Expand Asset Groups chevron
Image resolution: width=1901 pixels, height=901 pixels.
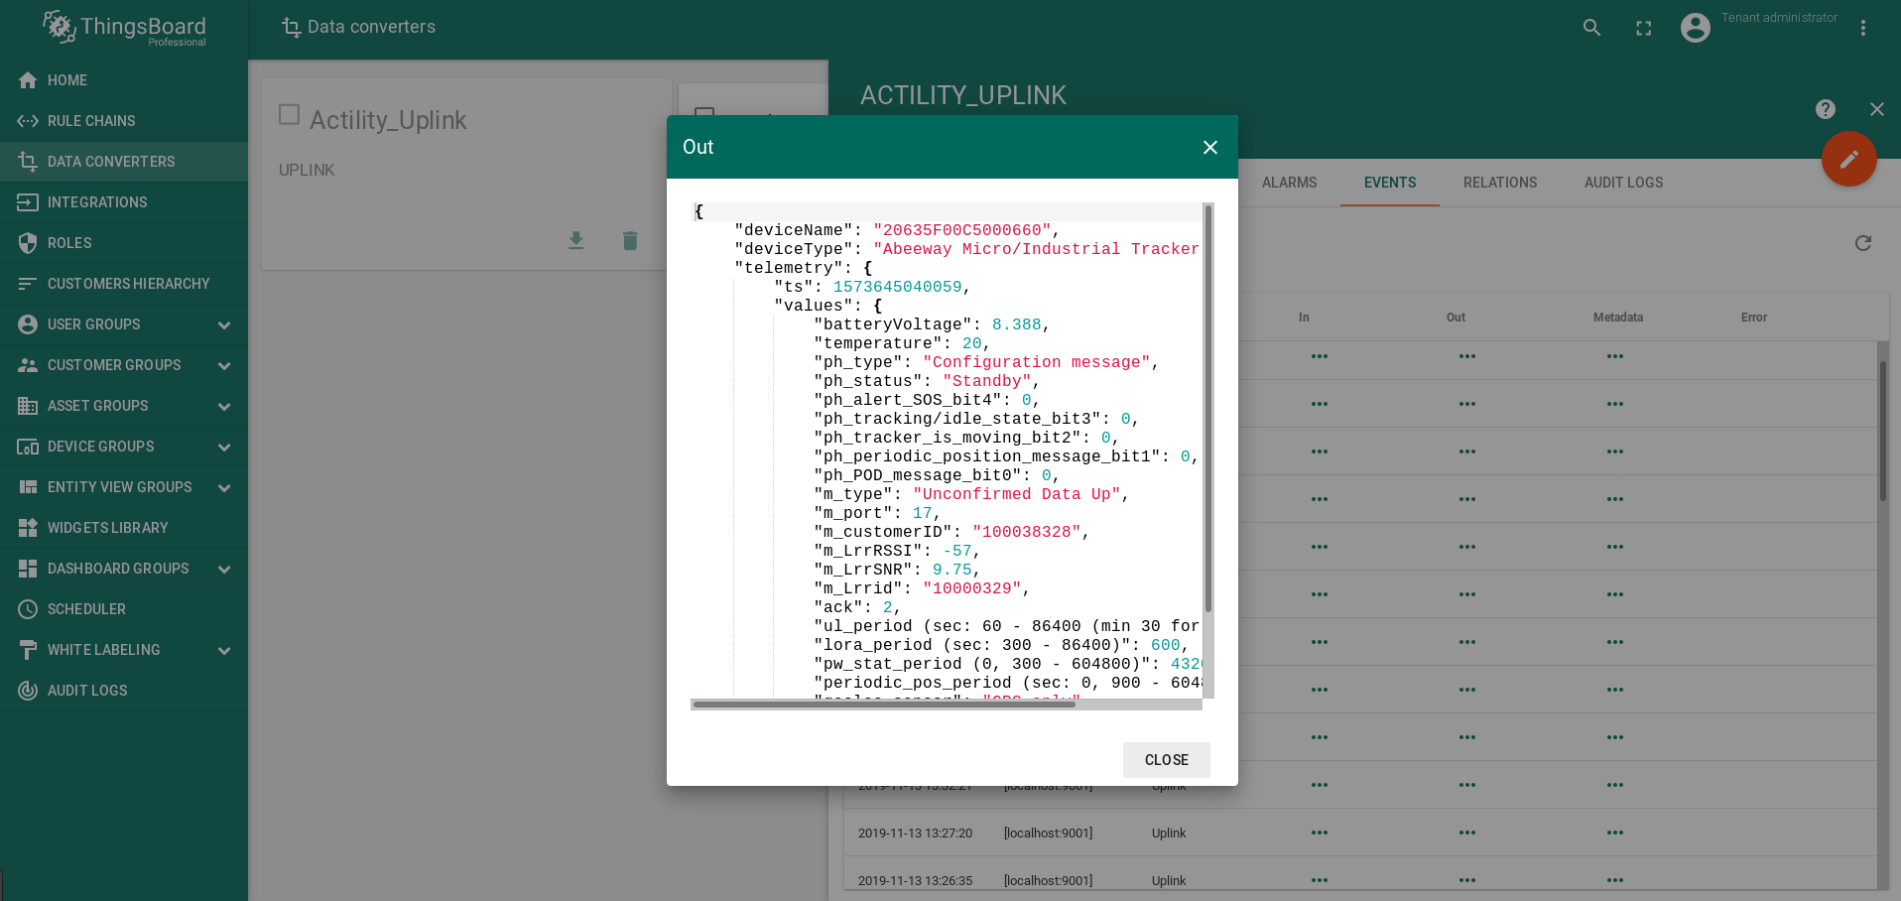[224, 407]
